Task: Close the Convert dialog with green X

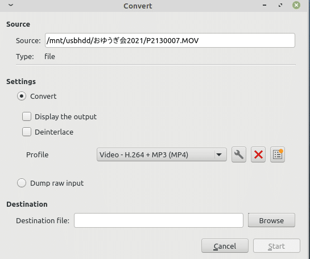Action: 296,5
